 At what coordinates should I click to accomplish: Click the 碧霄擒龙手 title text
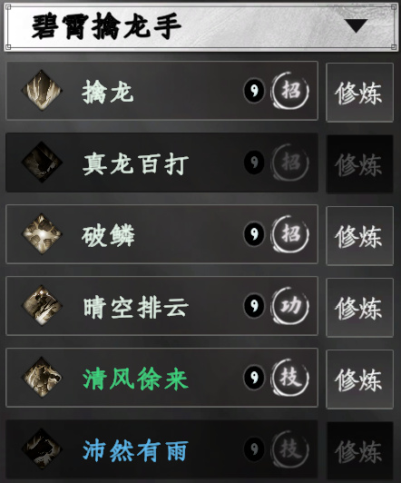(106, 26)
